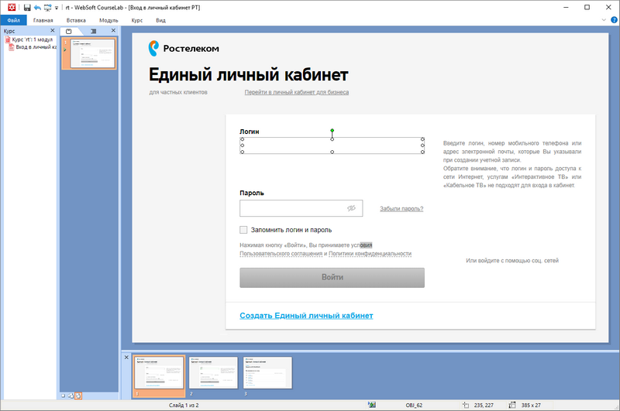Switch to the Главная ribbon tab

click(x=43, y=20)
